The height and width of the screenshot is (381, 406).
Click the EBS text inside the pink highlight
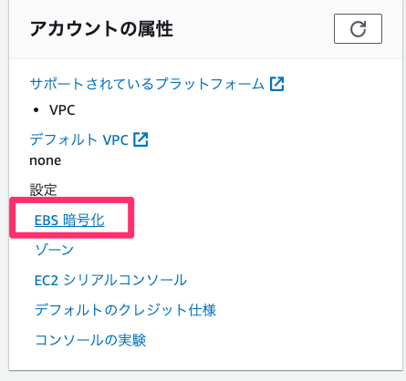(x=47, y=221)
